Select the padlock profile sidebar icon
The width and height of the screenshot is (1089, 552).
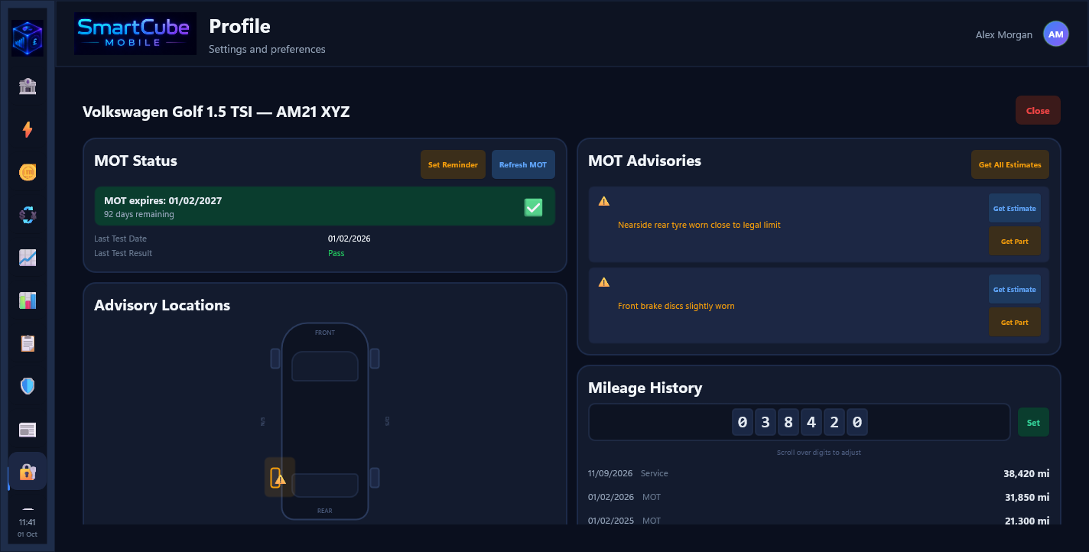click(x=28, y=472)
